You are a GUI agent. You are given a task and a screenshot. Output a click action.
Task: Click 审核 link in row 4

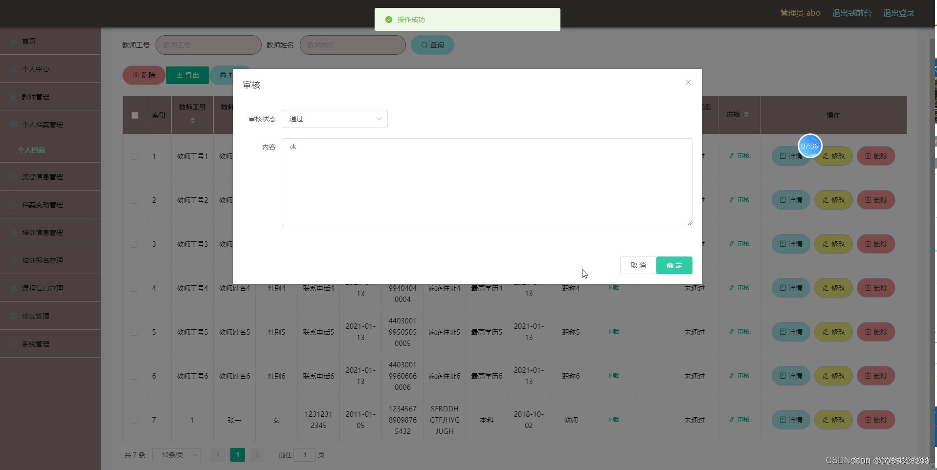pos(739,288)
